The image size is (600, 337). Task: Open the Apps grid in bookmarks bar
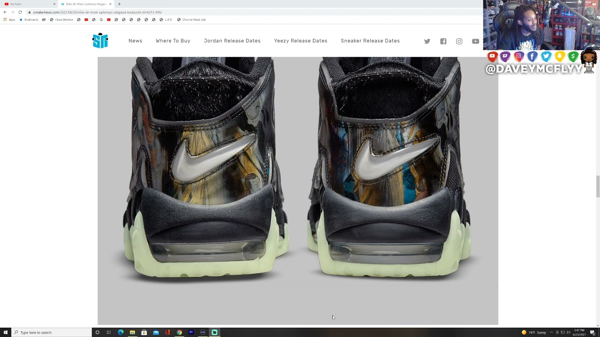(9, 20)
